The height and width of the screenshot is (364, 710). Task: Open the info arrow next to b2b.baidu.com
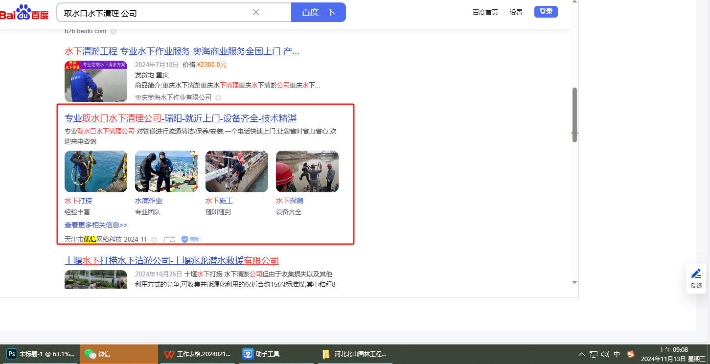[114, 31]
